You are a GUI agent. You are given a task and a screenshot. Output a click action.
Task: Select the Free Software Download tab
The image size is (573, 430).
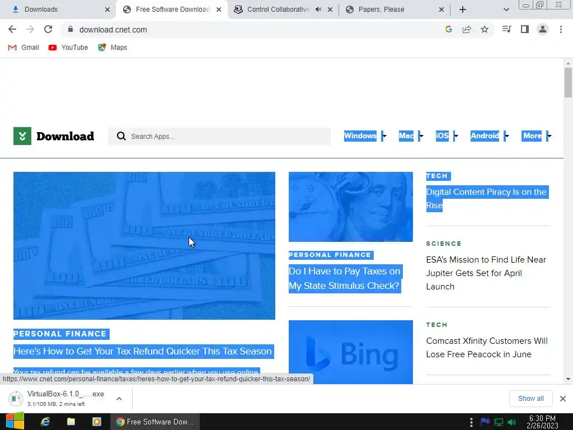pos(172,10)
